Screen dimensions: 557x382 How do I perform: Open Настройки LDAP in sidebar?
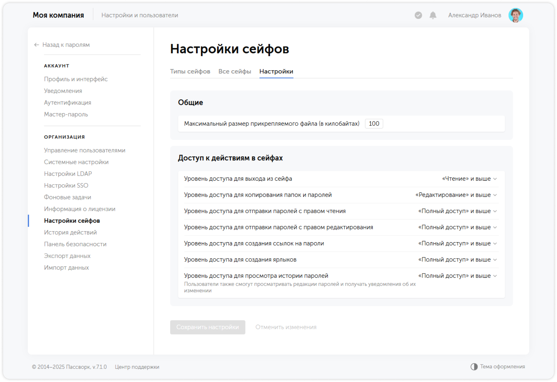point(68,173)
